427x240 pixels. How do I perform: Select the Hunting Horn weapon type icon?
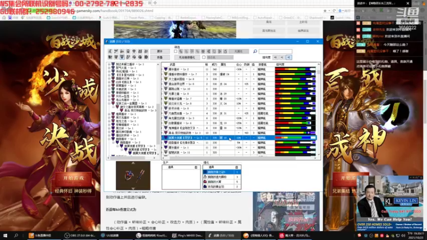coord(140,51)
